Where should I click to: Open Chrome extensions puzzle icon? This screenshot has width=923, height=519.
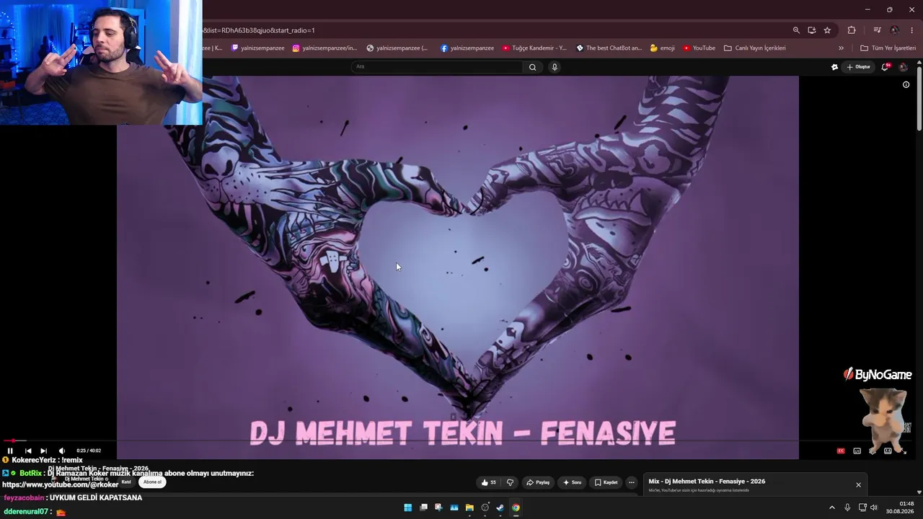click(852, 30)
